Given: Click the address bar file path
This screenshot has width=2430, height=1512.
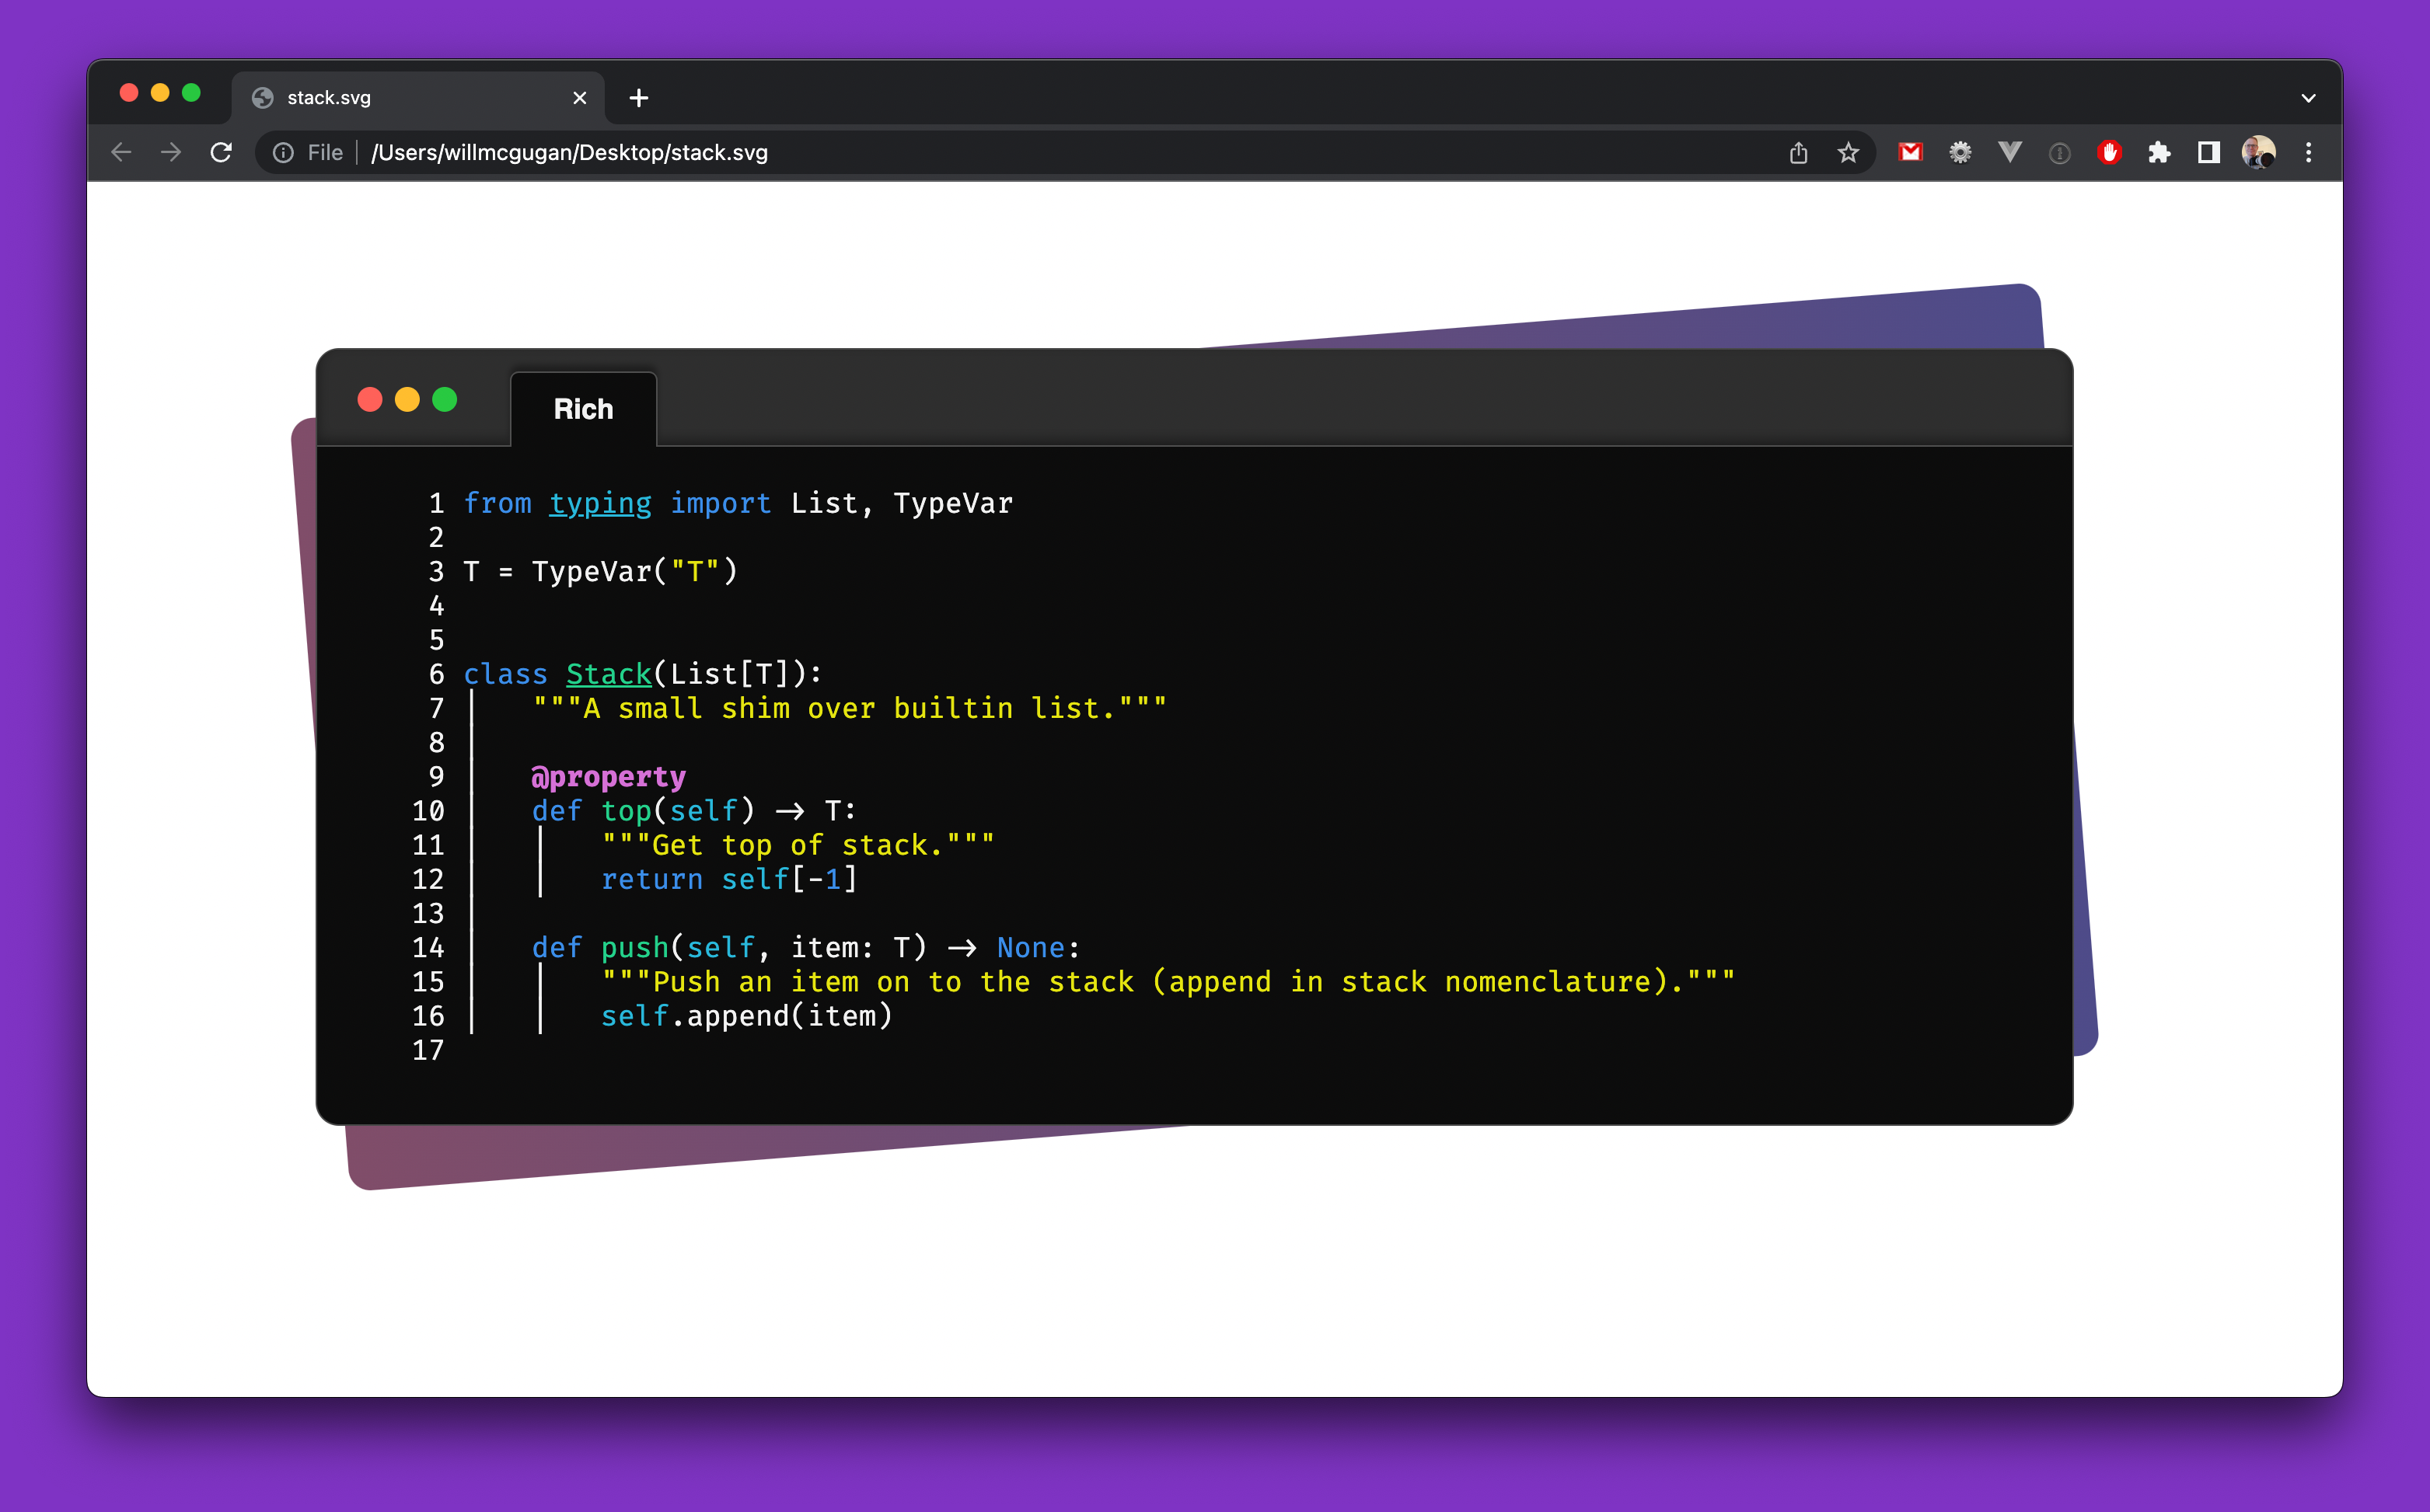Looking at the screenshot, I should tap(571, 152).
